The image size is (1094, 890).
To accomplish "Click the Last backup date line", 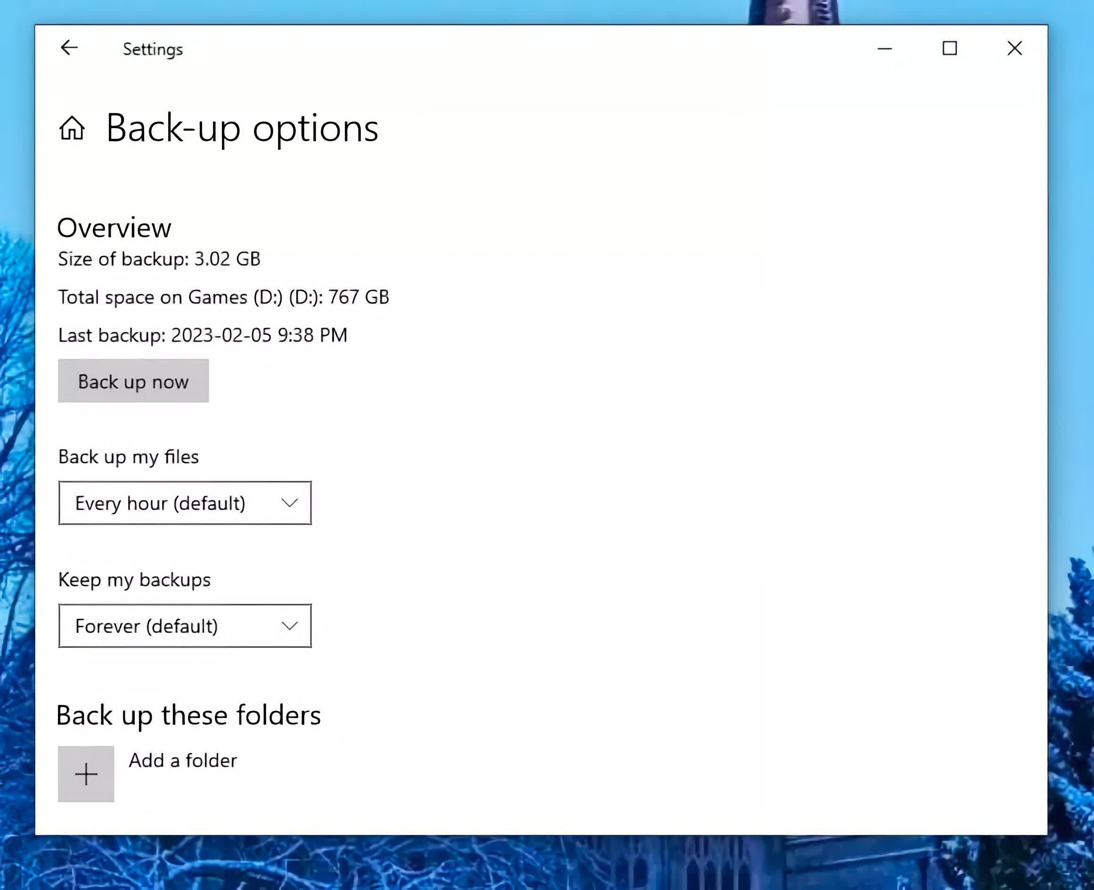I will [x=203, y=335].
